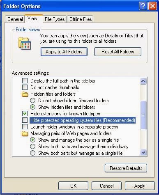
Task: Click the Help question mark icon
Action: [x=143, y=6]
